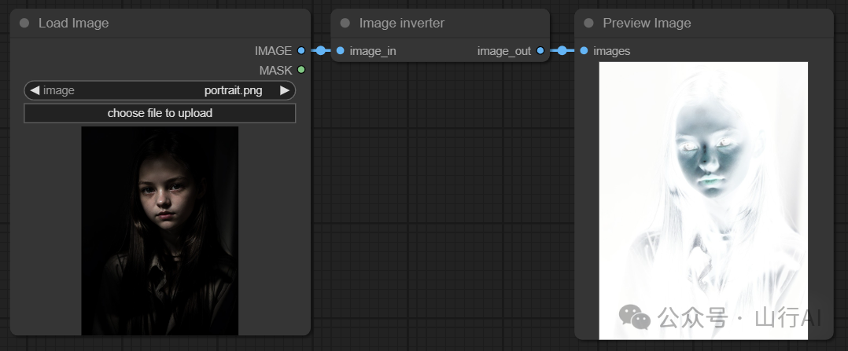The image size is (848, 351).
Task: Select previous image with the left arrow
Action: coord(35,90)
